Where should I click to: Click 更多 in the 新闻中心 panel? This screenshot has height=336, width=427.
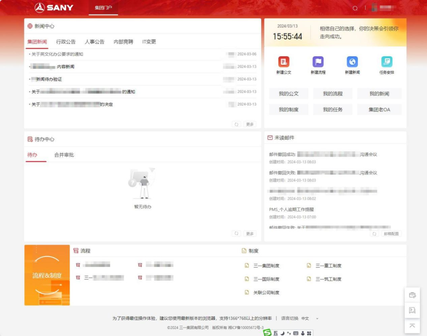tap(250, 124)
